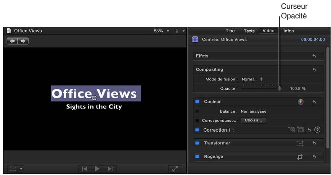Toggle full-screen viewer arrows icon
331x175 pixels.
pyautogui.click(x=175, y=169)
